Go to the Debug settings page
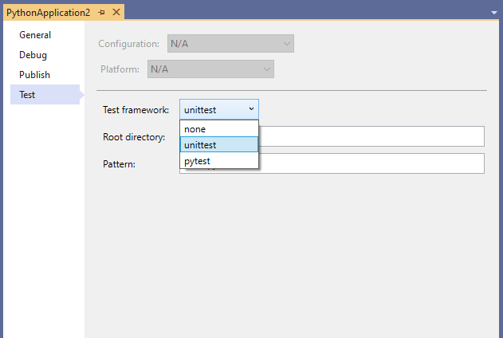Viewport: 503px width, 338px height. click(33, 55)
